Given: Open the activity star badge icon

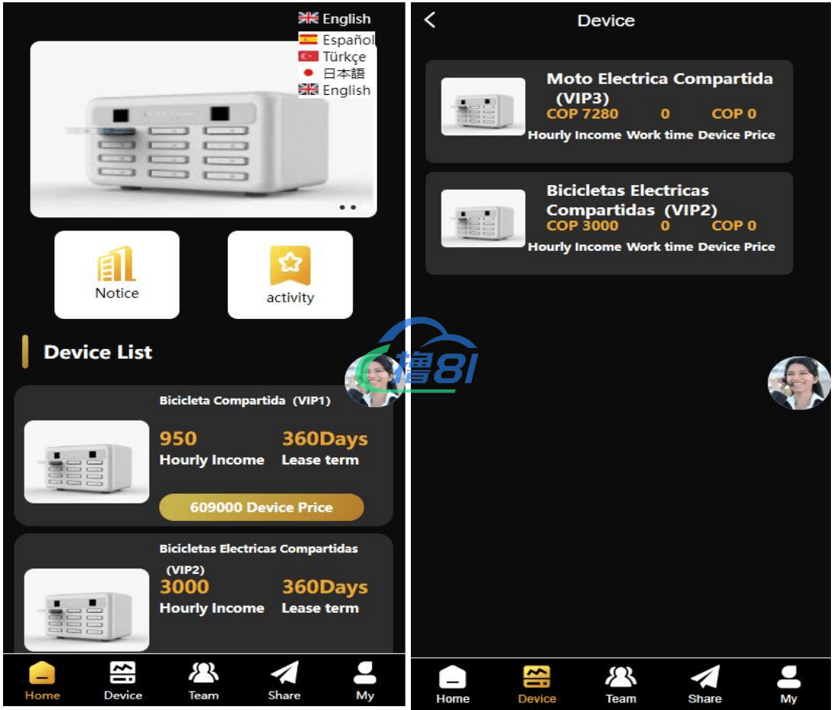Looking at the screenshot, I should pyautogui.click(x=290, y=265).
